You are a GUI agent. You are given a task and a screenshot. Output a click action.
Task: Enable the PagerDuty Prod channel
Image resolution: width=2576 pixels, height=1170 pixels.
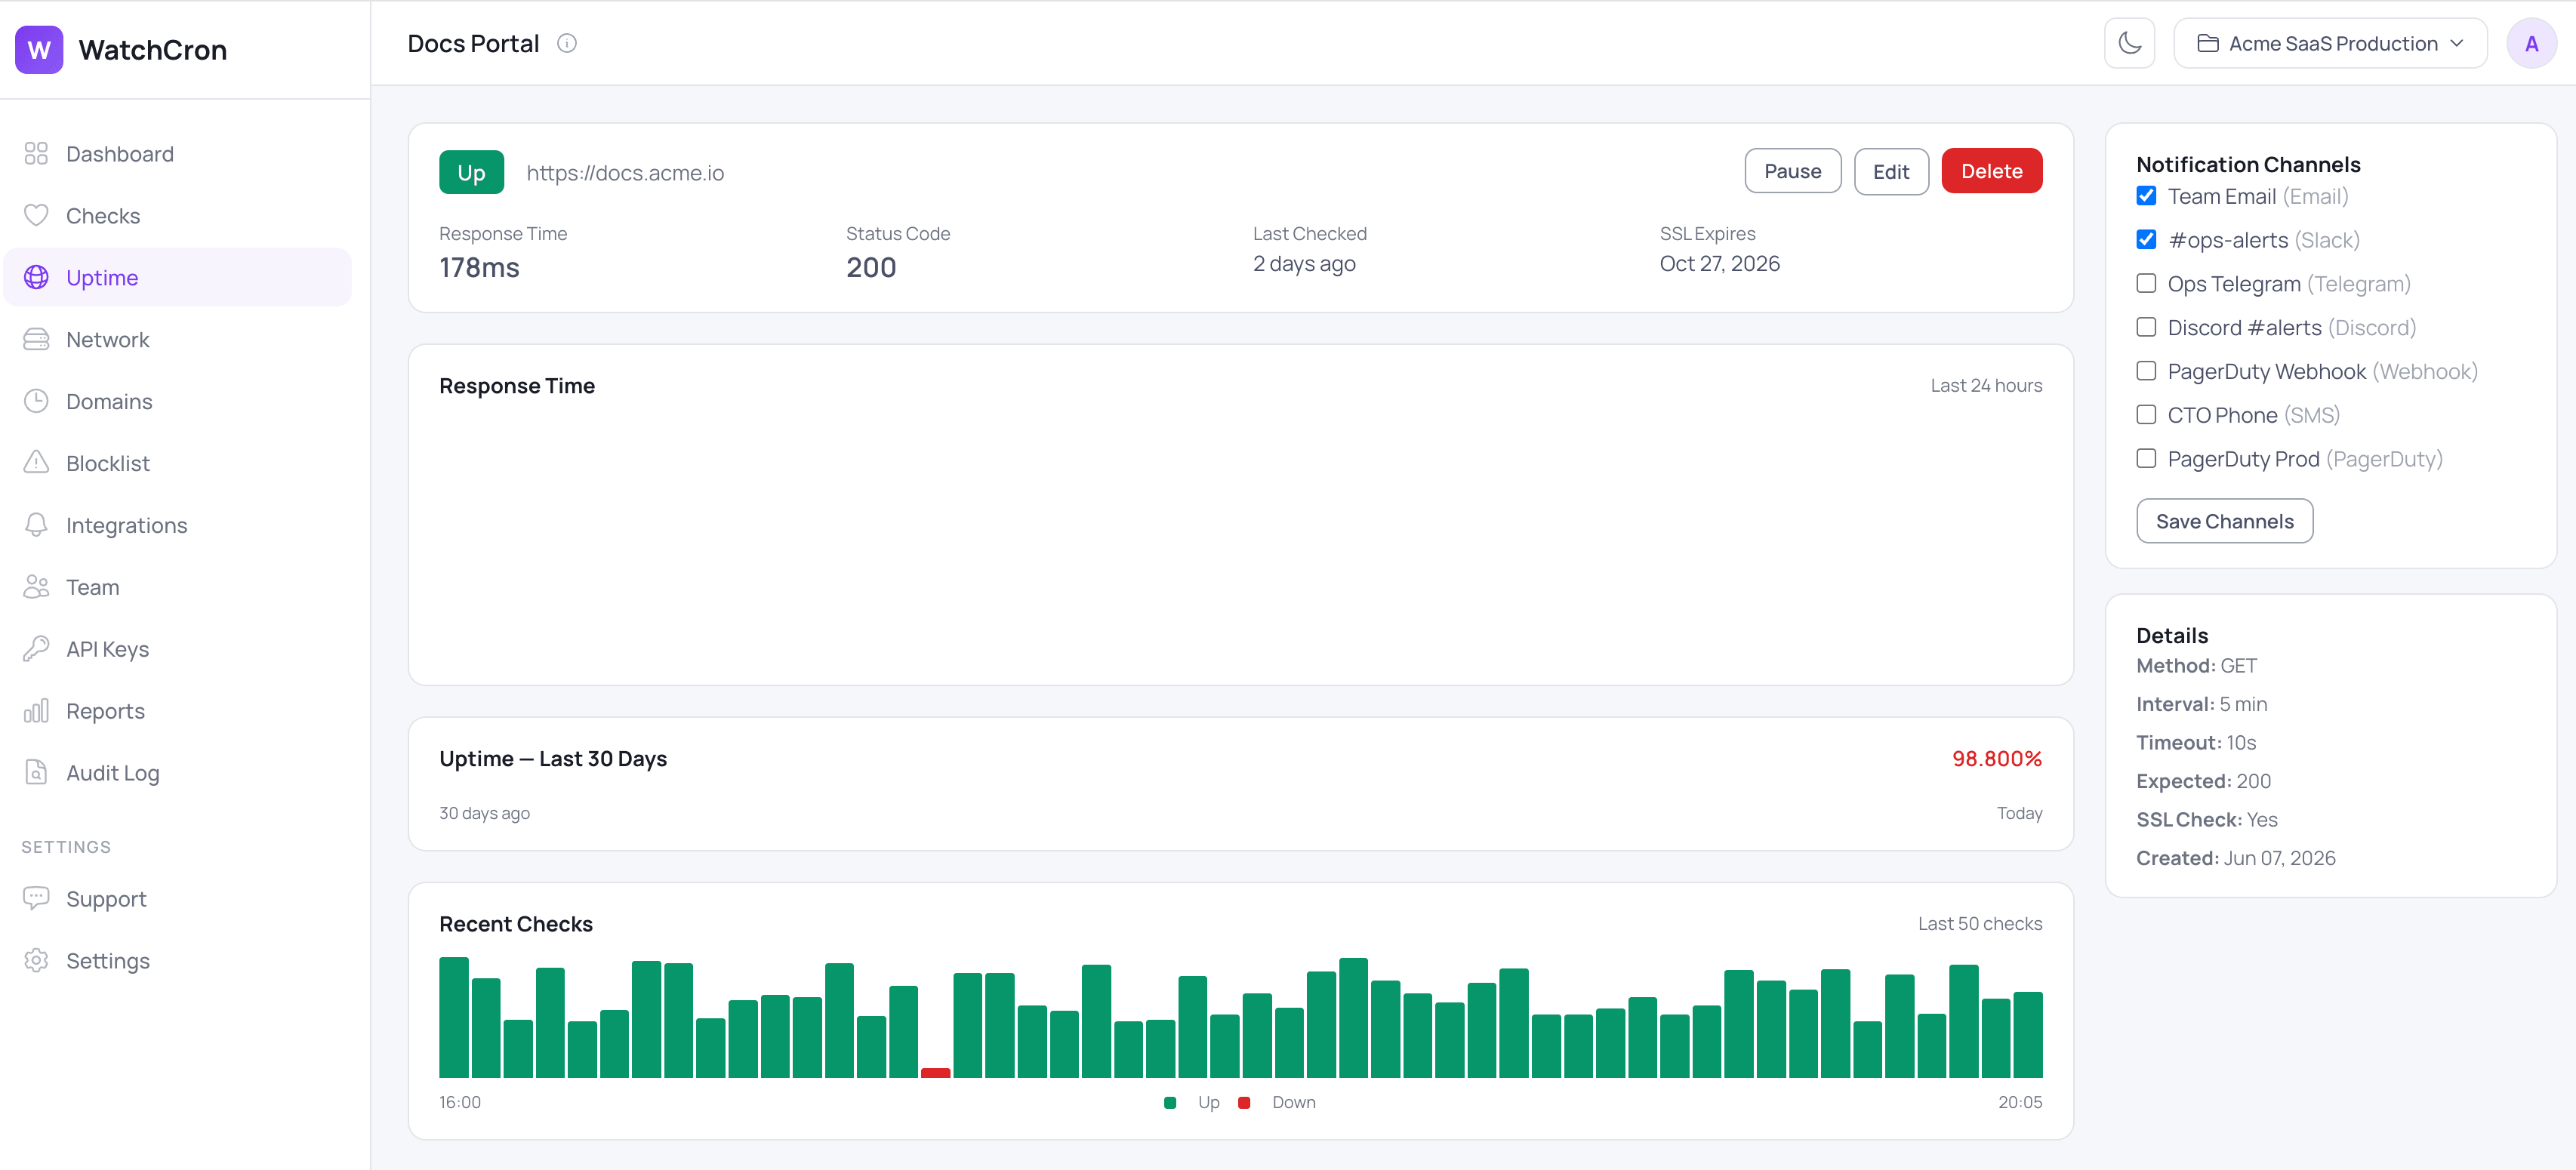[x=2146, y=458]
